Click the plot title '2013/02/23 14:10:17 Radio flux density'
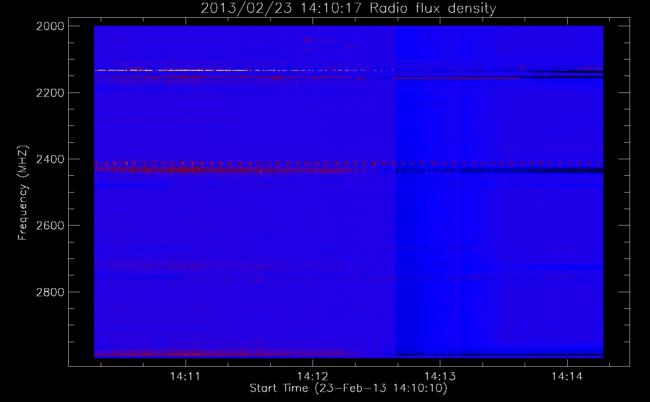 click(x=348, y=8)
